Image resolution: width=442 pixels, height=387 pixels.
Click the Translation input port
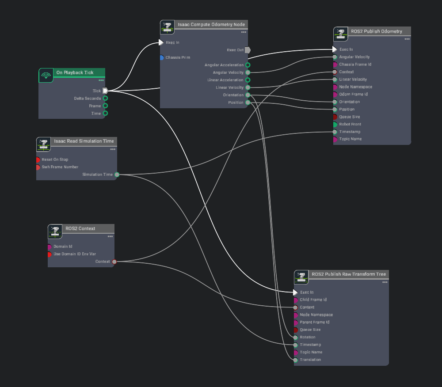[296, 360]
